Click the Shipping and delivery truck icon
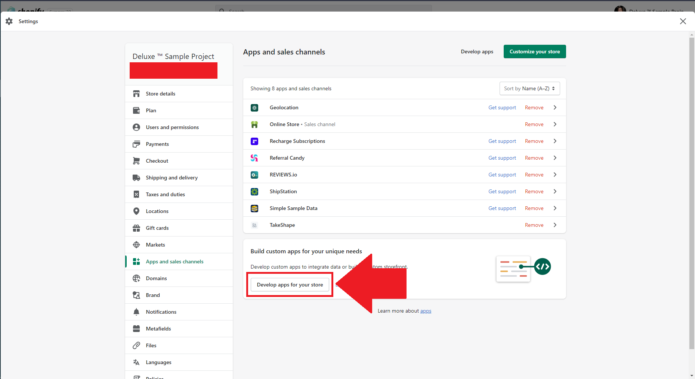 pos(136,178)
